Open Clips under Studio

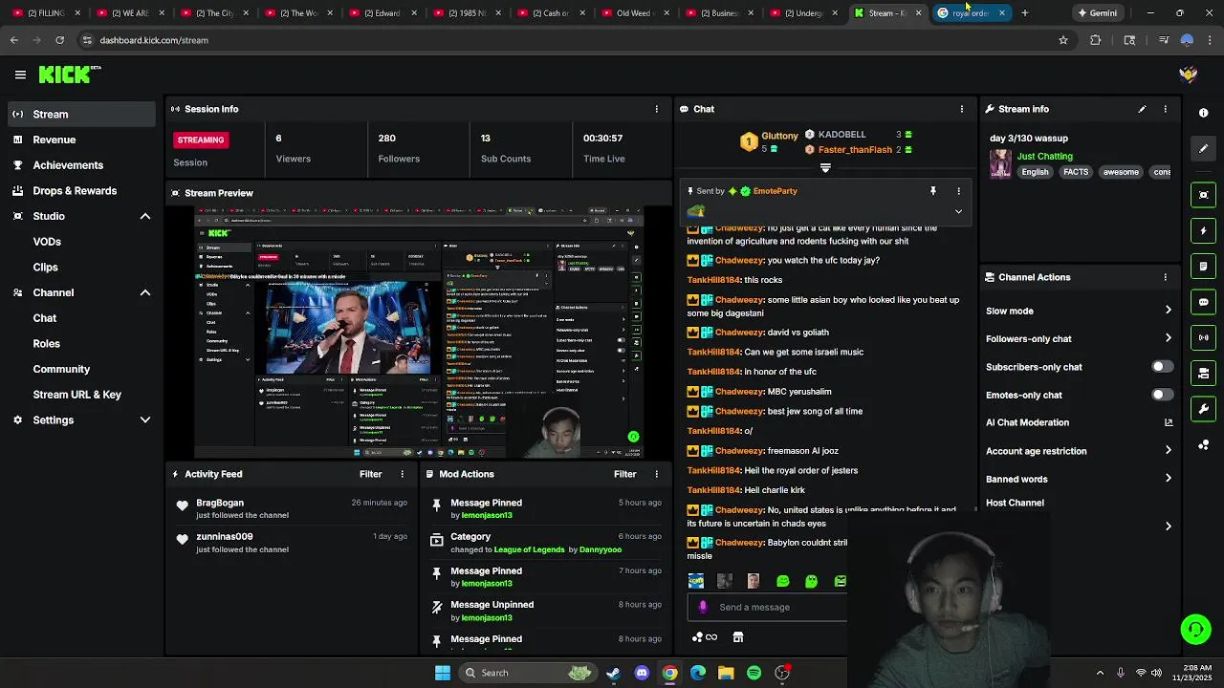coord(45,268)
